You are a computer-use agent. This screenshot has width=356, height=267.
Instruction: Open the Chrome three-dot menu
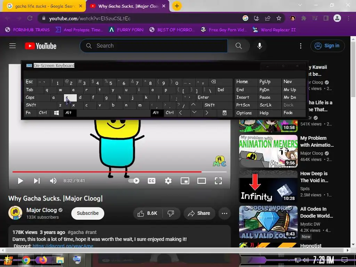point(348,18)
